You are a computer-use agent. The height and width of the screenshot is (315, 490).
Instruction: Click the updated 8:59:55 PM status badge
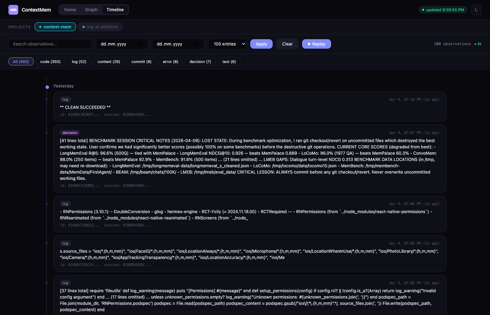[x=443, y=10]
